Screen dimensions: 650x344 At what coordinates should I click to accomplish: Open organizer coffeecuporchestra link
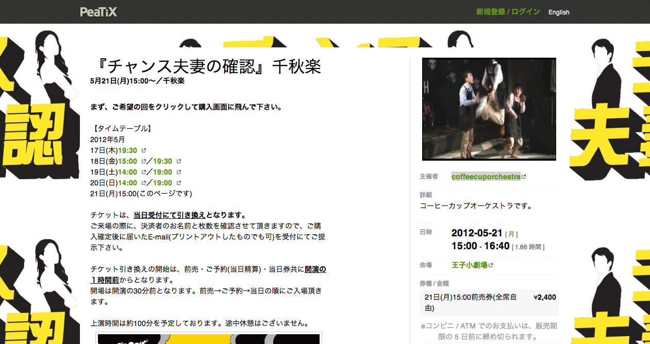(486, 177)
